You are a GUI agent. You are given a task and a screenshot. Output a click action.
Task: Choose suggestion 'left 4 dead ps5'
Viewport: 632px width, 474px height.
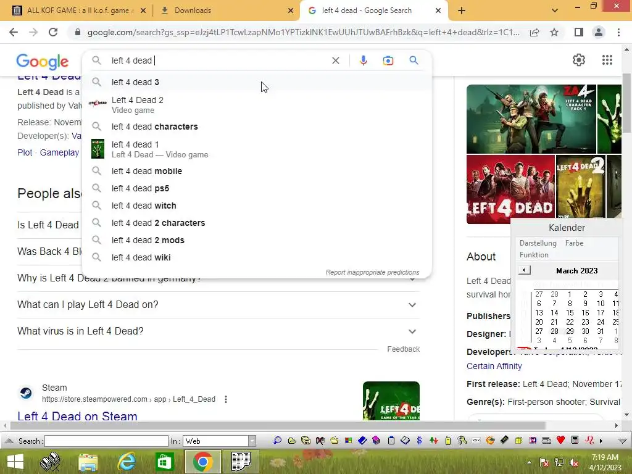pyautogui.click(x=257, y=188)
